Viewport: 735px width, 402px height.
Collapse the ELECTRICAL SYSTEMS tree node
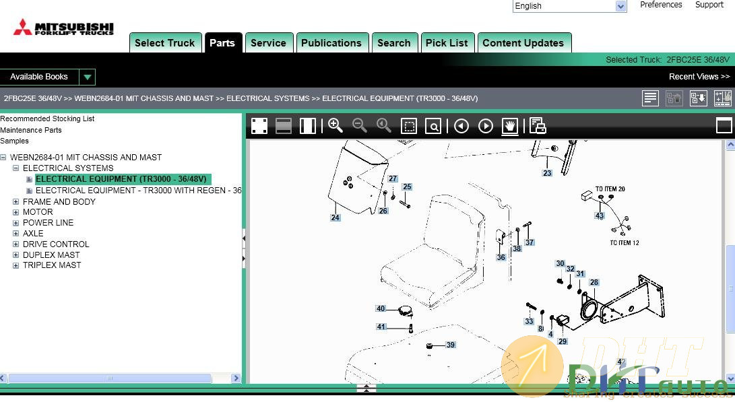16,168
